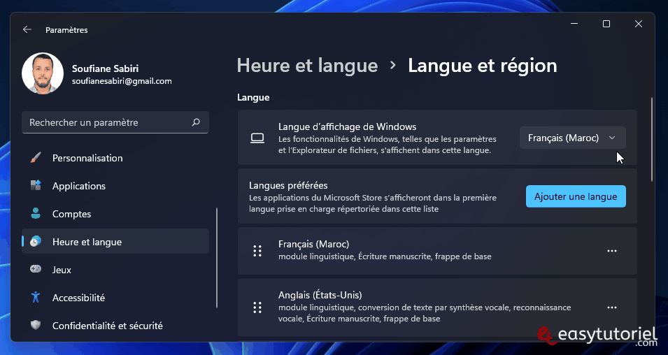
Task: Click the Langue d'affichage de Windows title
Action: (x=347, y=126)
